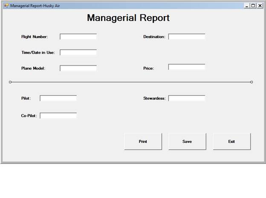
Task: Select the Destination input box
Action: [187, 37]
